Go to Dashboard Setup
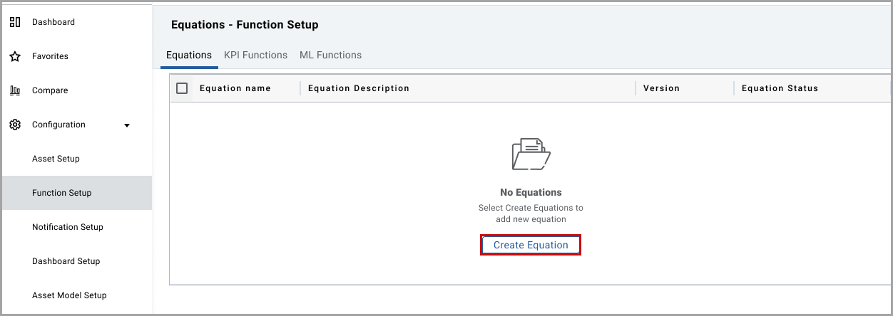 pyautogui.click(x=66, y=261)
